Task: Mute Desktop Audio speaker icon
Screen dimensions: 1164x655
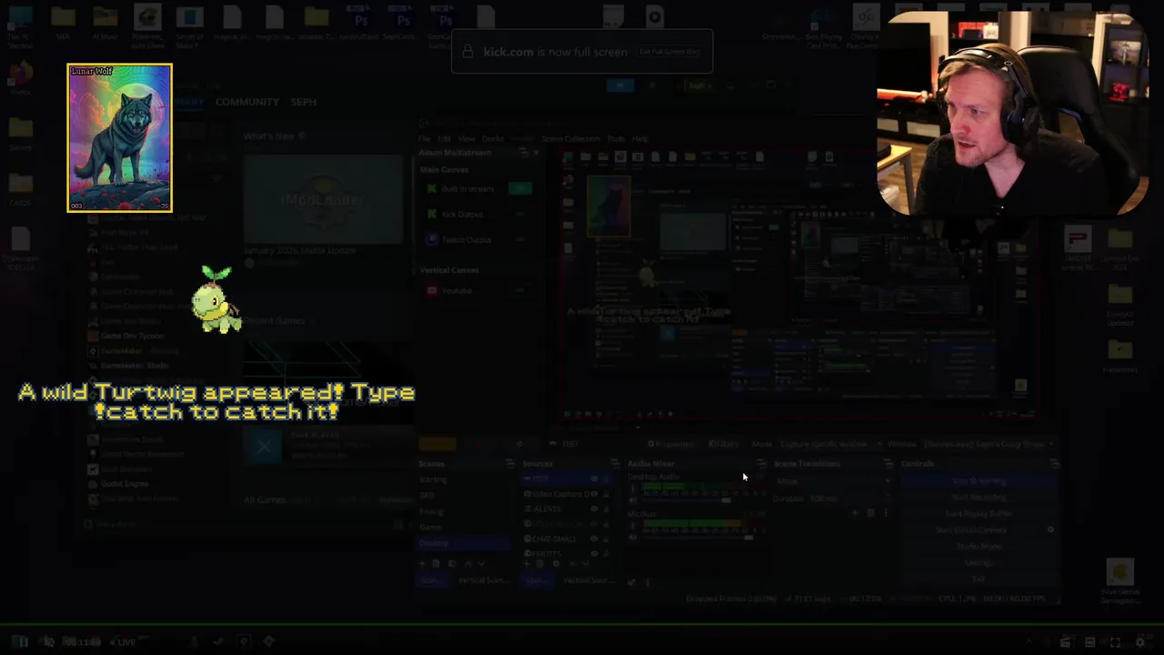Action: point(634,500)
